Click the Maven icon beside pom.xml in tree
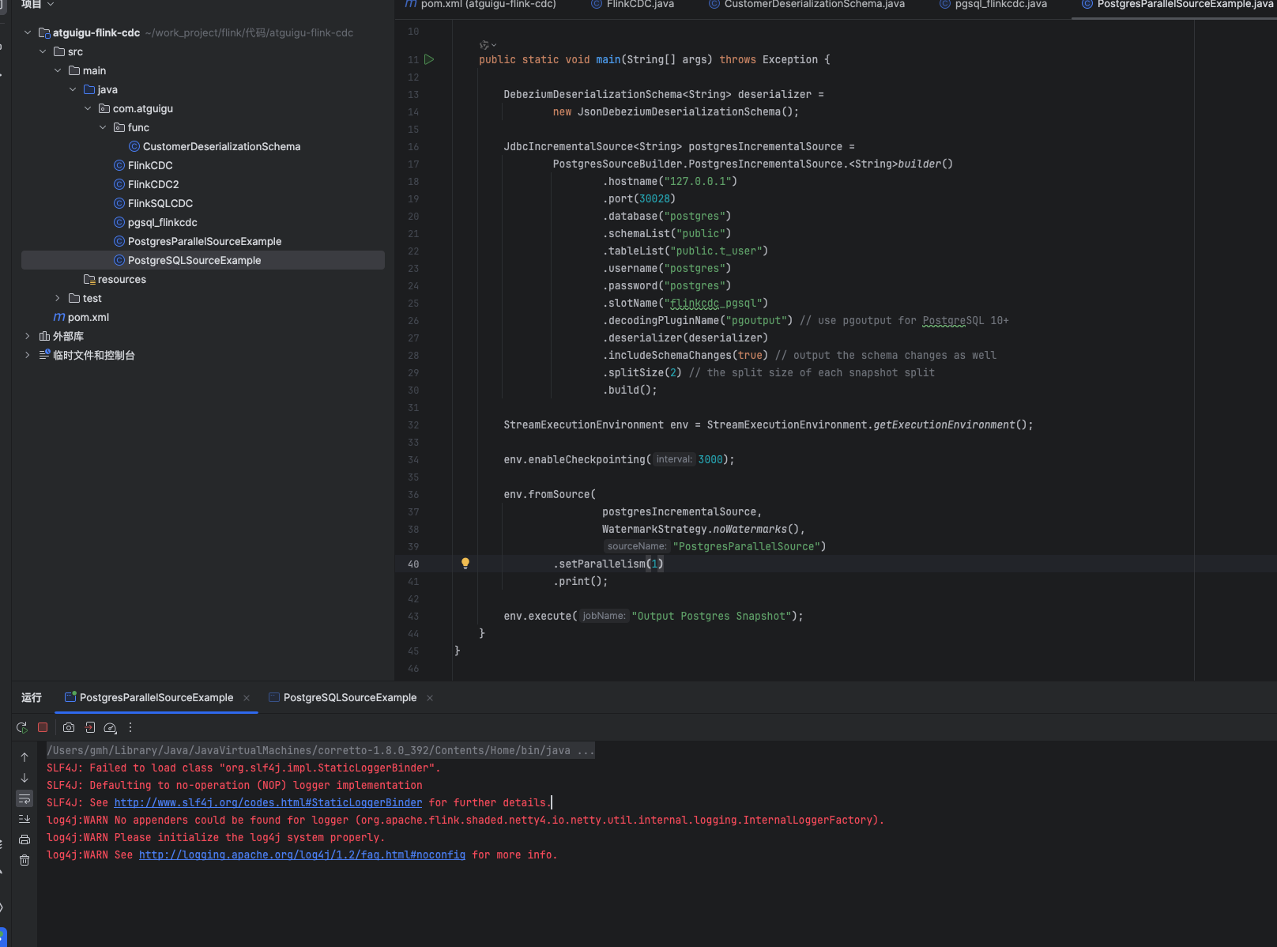Screen dimensions: 1277x947 59,317
